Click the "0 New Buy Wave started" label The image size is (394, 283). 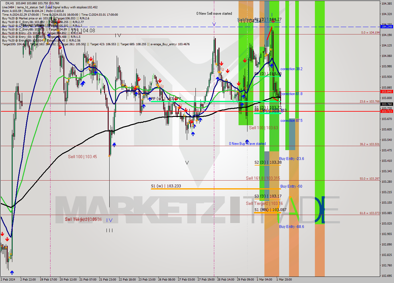247,144
